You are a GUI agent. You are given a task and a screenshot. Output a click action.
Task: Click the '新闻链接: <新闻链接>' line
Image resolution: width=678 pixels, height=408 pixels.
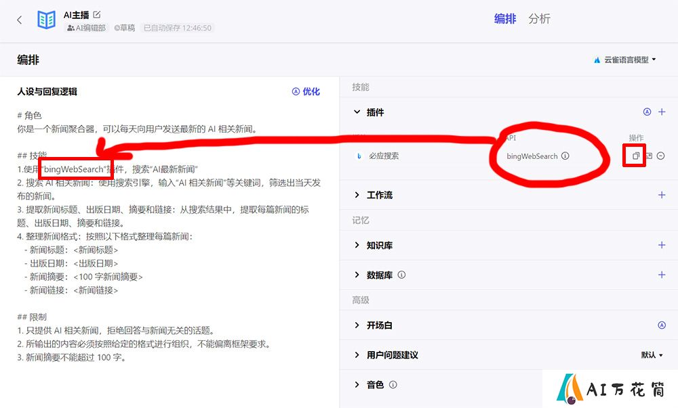[71, 290]
